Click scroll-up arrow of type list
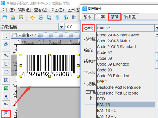Screen dimensions: 158x118 coord(157,34)
